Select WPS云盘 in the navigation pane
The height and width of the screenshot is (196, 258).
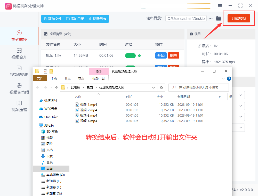point(48,109)
